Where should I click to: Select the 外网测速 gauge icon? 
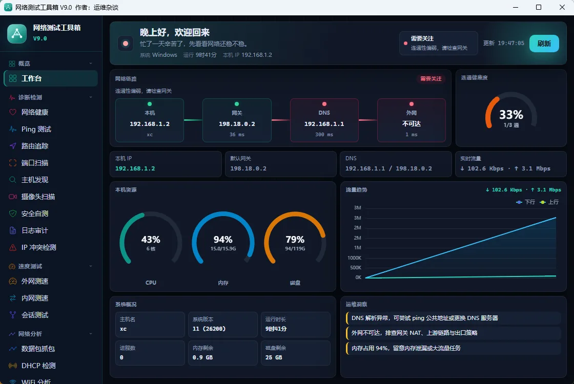click(13, 281)
